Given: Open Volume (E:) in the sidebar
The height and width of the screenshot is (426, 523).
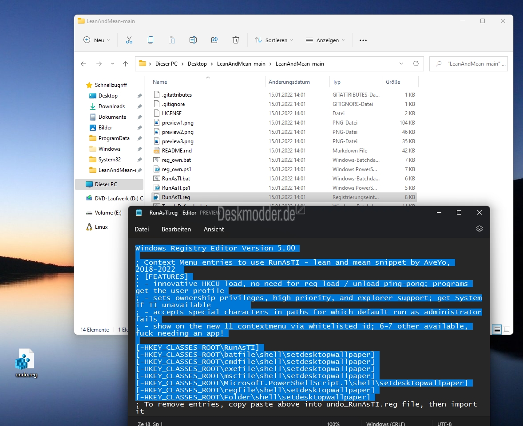Looking at the screenshot, I should [x=108, y=213].
